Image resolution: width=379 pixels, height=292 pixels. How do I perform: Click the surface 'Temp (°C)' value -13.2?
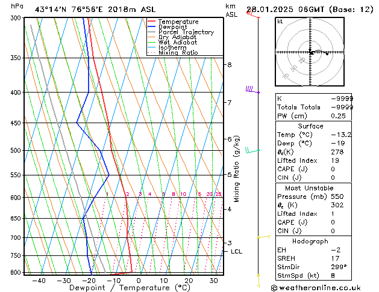tap(341, 135)
